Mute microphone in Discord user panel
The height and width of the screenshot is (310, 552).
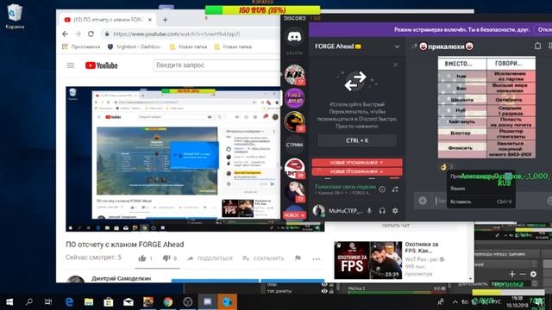tap(369, 210)
